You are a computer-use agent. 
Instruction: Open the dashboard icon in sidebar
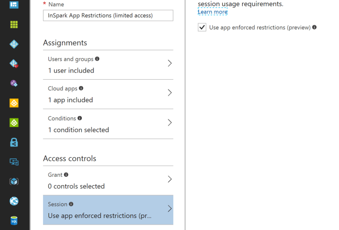pos(14,5)
